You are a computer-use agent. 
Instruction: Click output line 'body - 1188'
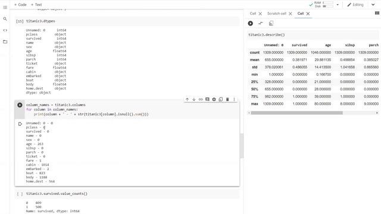[36, 177]
